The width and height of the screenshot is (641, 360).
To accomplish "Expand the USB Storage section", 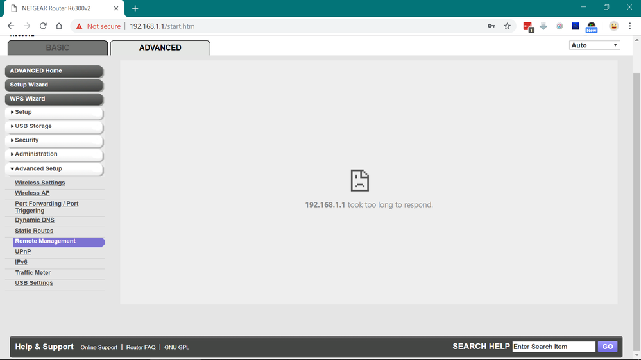I will (x=54, y=126).
